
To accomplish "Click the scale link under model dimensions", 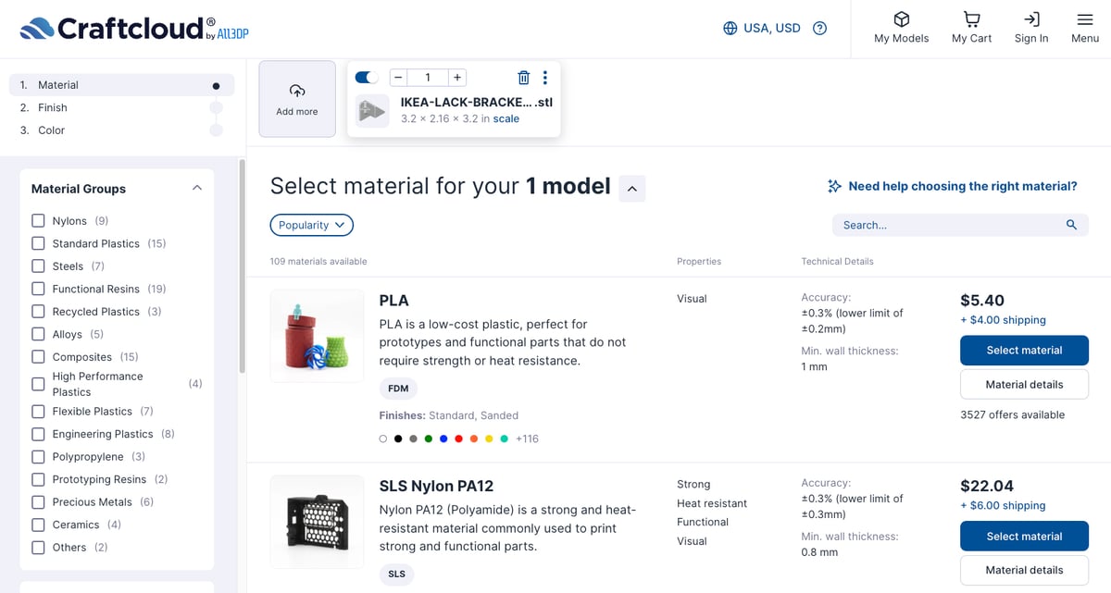I will [x=506, y=118].
